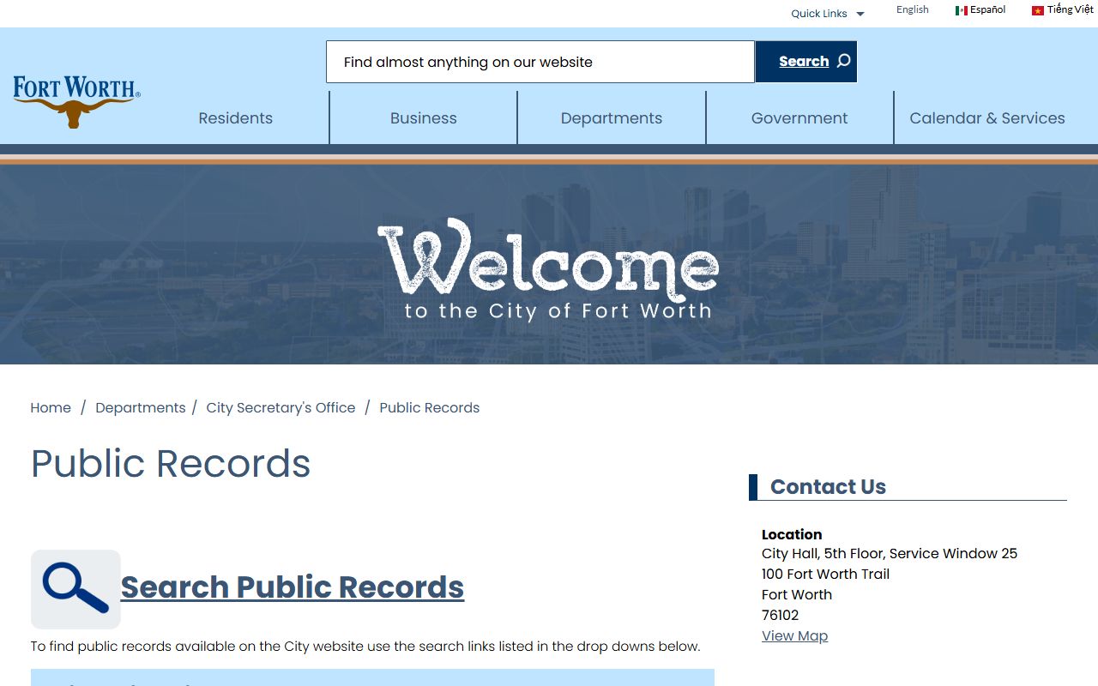
Task: Open the Departments navigation menu
Action: 612,118
